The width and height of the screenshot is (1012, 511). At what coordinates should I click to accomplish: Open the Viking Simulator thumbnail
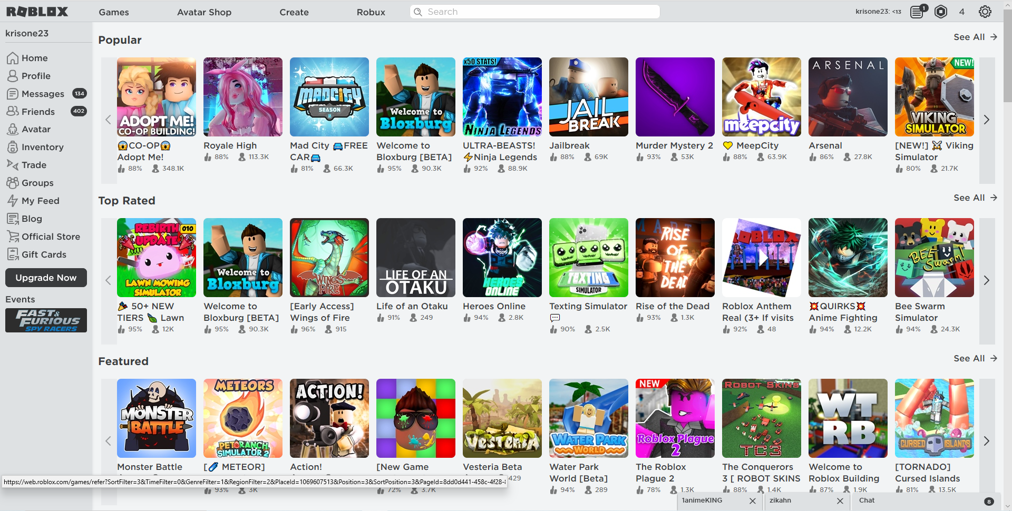[935, 97]
